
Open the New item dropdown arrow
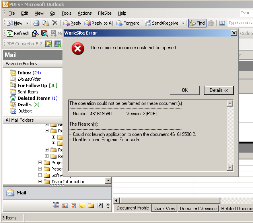pos(27,23)
